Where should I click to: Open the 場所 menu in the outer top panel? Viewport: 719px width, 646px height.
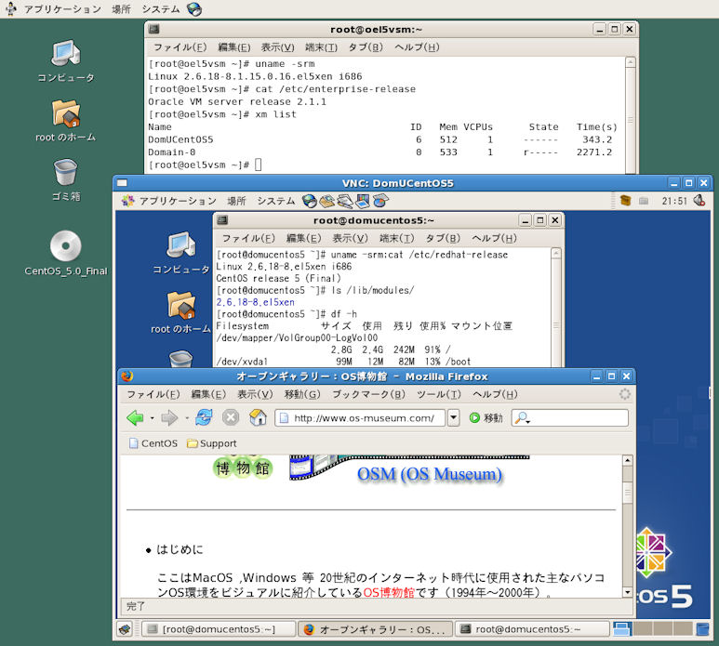(x=121, y=9)
